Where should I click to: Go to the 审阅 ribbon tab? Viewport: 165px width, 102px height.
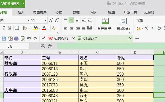coord(94,12)
